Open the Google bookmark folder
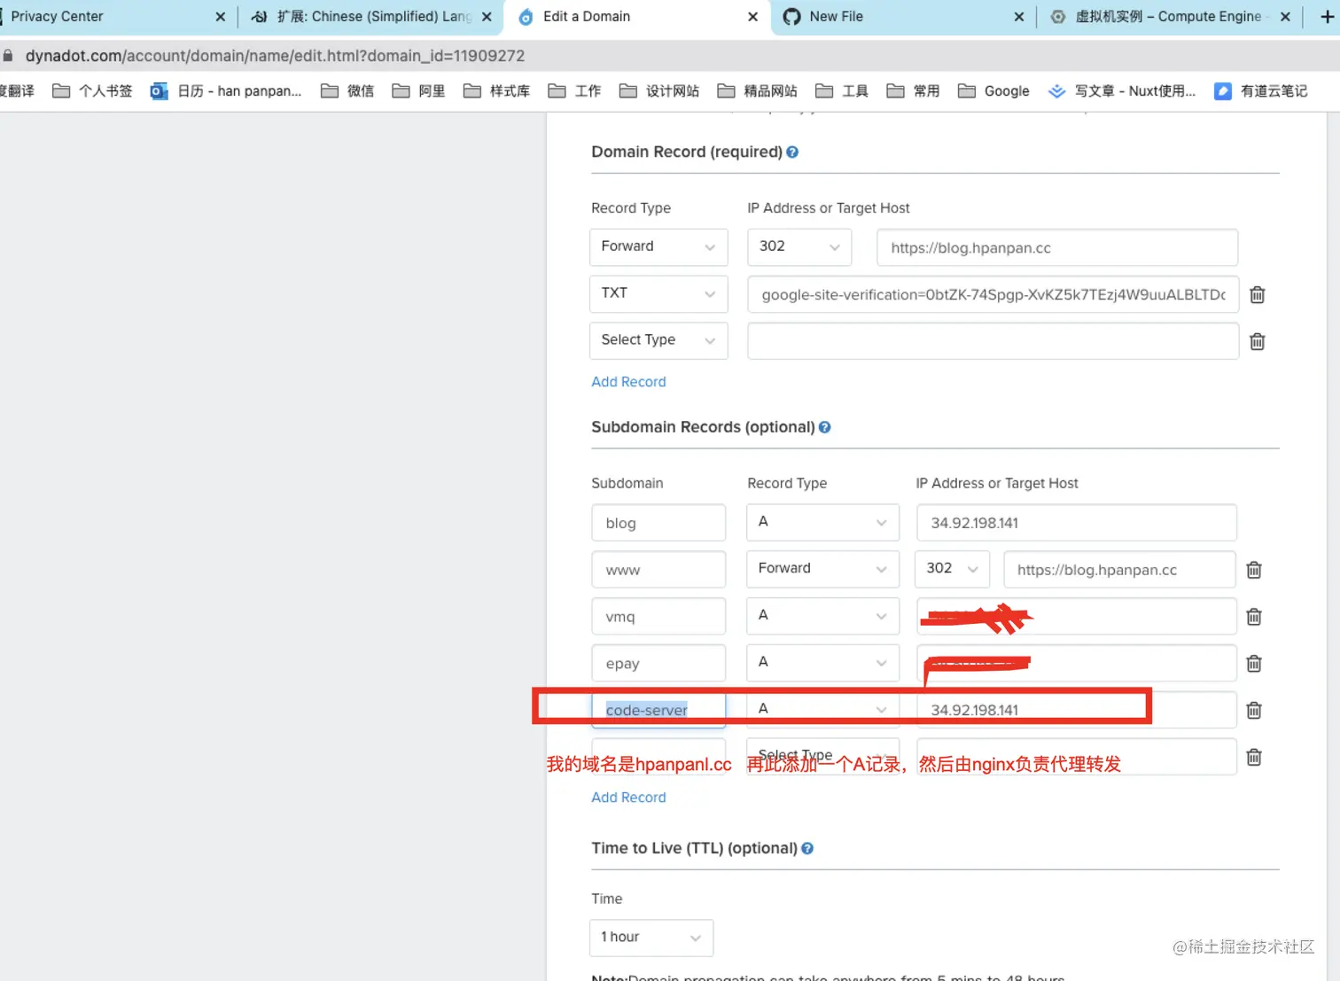Screen dimensions: 1340x981 coord(993,91)
